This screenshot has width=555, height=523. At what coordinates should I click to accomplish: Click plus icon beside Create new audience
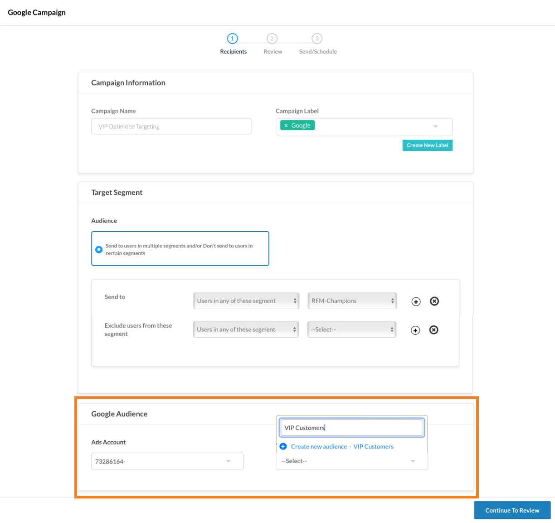(283, 446)
